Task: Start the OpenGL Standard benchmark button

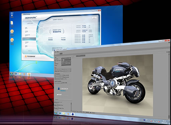Action: click(58, 83)
